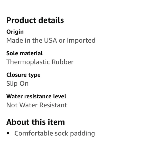Click the word Resistant in water resistance value
149x149 pixels.
pos(53,105)
